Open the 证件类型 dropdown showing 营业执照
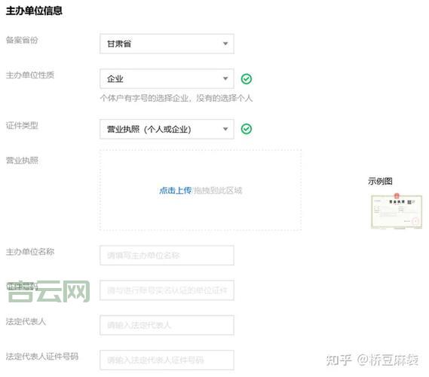 coord(167,129)
